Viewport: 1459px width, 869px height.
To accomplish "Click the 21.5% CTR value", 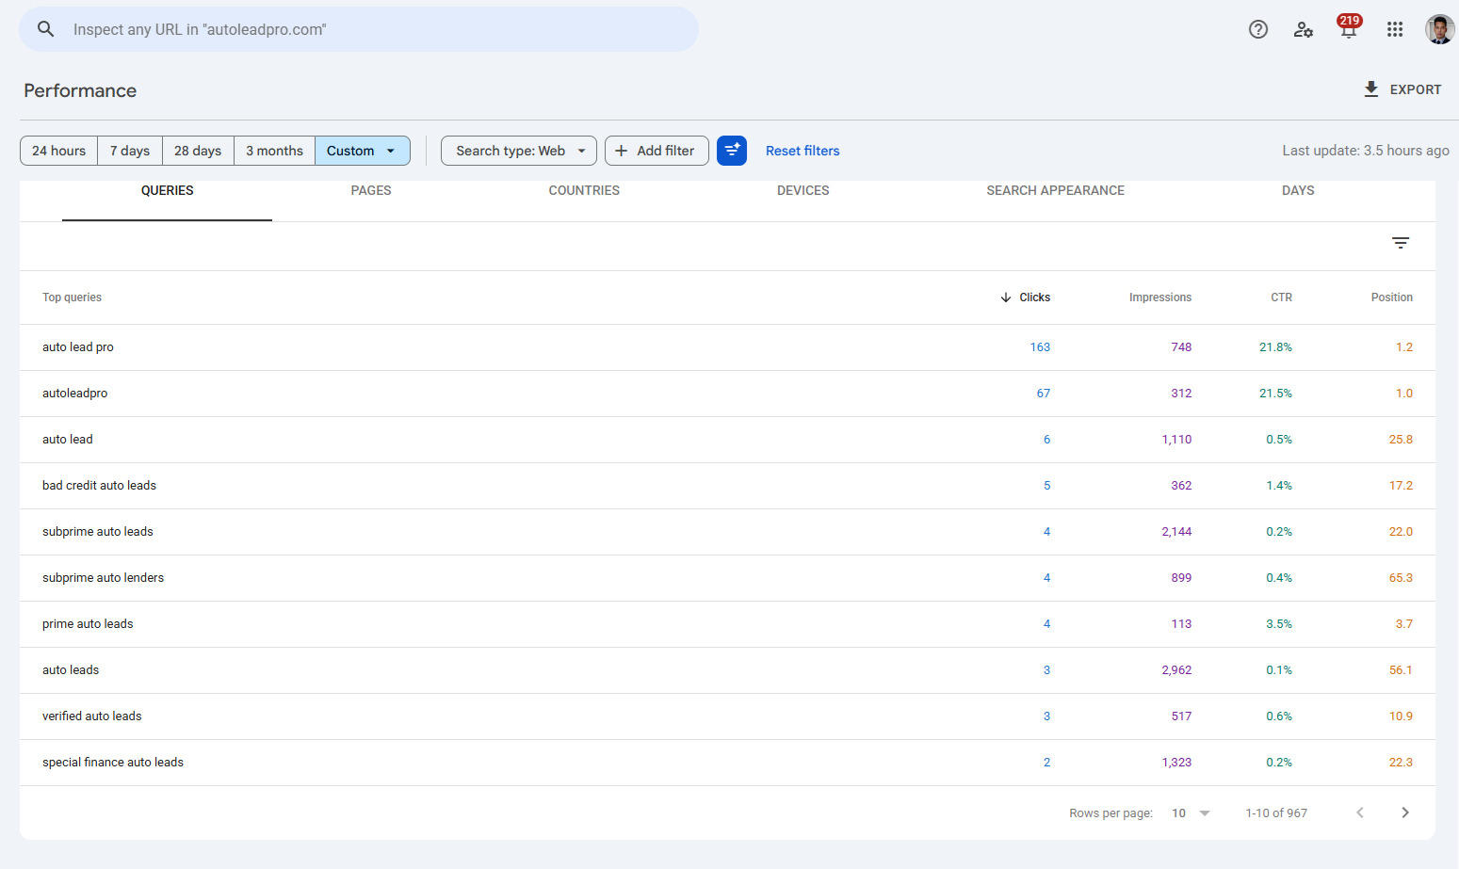I will pos(1275,394).
